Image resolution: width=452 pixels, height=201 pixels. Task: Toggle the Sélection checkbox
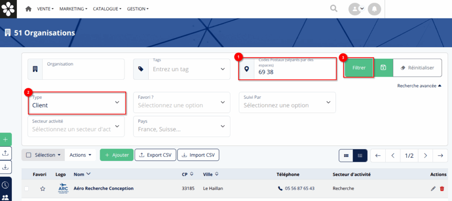click(29, 155)
